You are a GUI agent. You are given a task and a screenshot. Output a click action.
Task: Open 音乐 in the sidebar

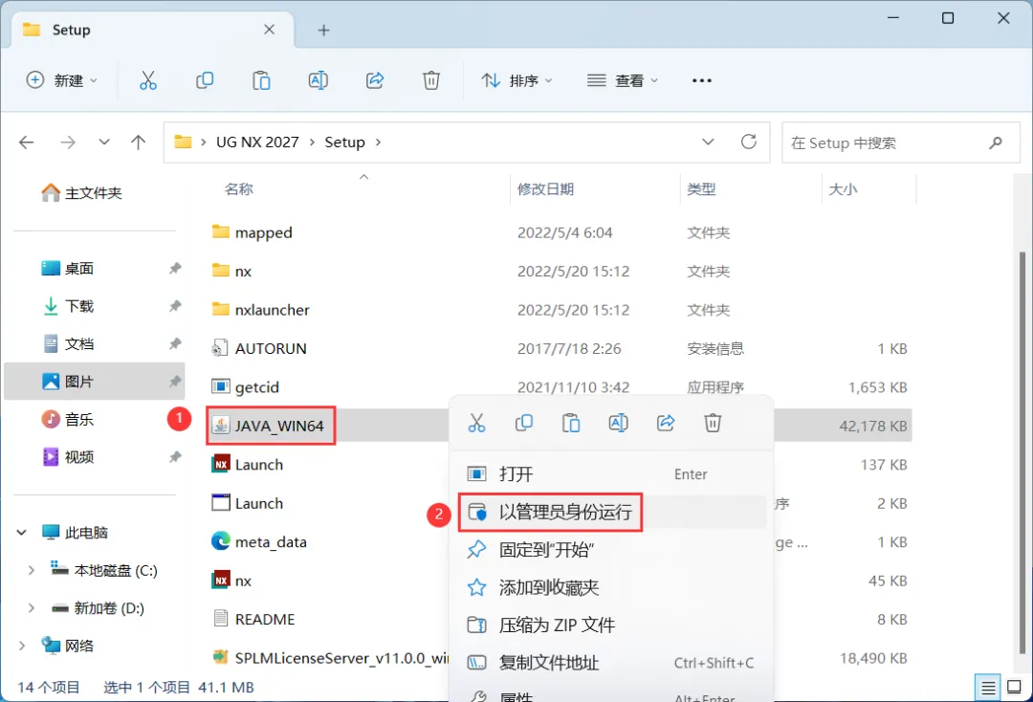tap(67, 420)
